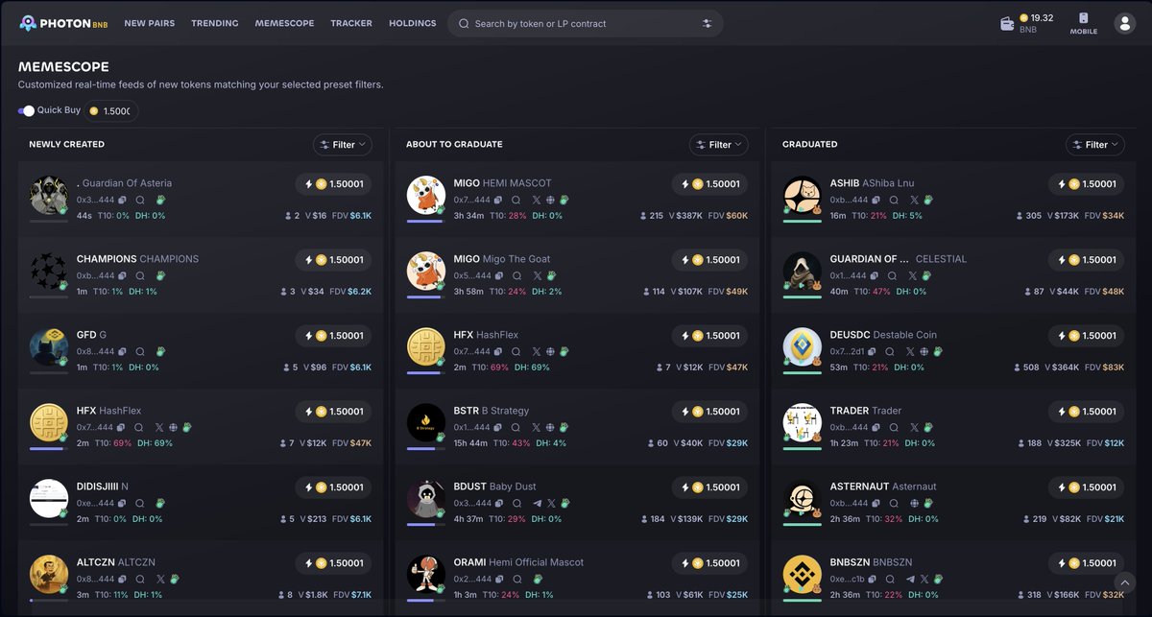Click the search icon for ORAMI Hemi Official Mascot
Image resolution: width=1152 pixels, height=617 pixels.
coord(516,580)
